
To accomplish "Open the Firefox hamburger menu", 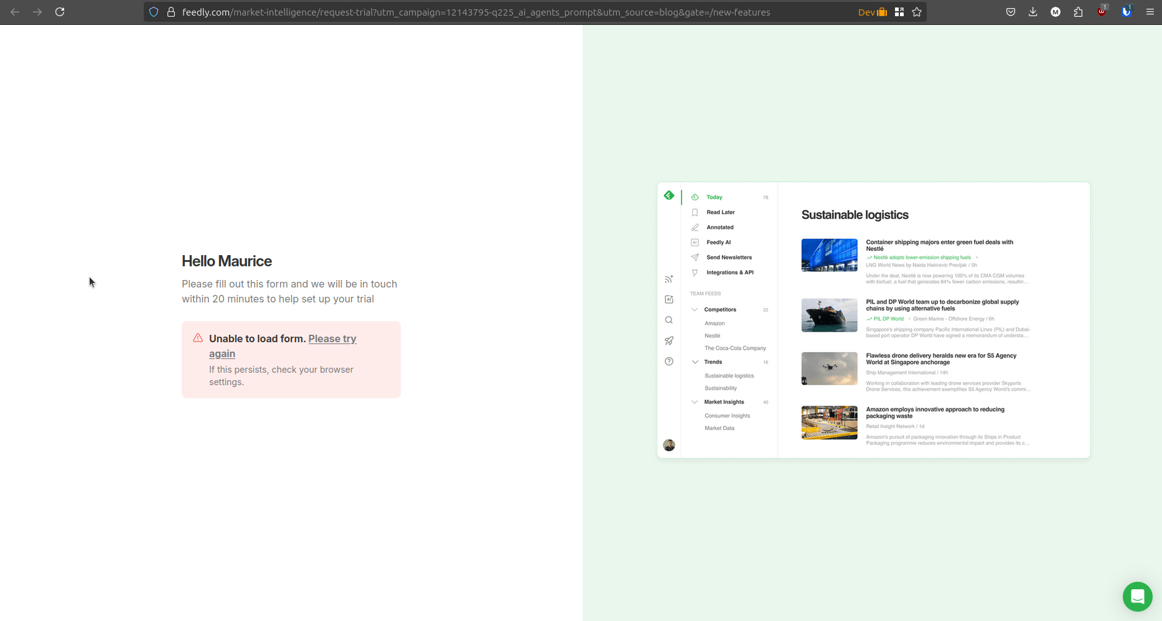I will [x=1150, y=12].
